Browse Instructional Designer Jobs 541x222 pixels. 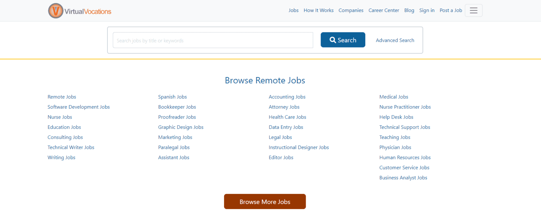[299, 147]
